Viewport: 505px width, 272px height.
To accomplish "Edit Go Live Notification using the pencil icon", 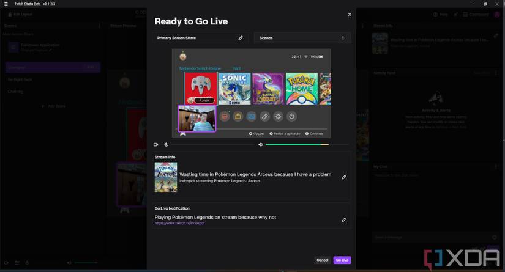I will click(x=344, y=220).
